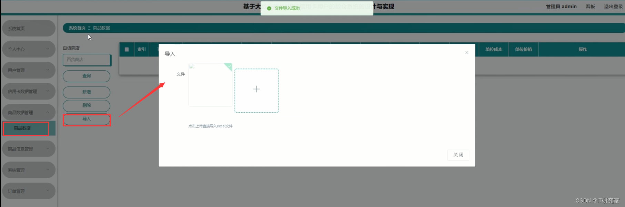Image resolution: width=625 pixels, height=207 pixels.
Task: Click the 查询 button
Action: (87, 76)
